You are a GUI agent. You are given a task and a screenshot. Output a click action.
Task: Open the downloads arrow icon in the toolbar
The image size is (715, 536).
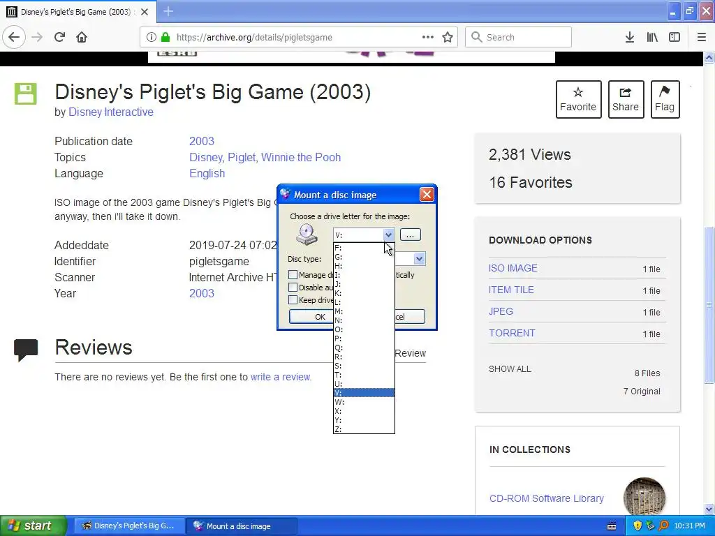629,37
